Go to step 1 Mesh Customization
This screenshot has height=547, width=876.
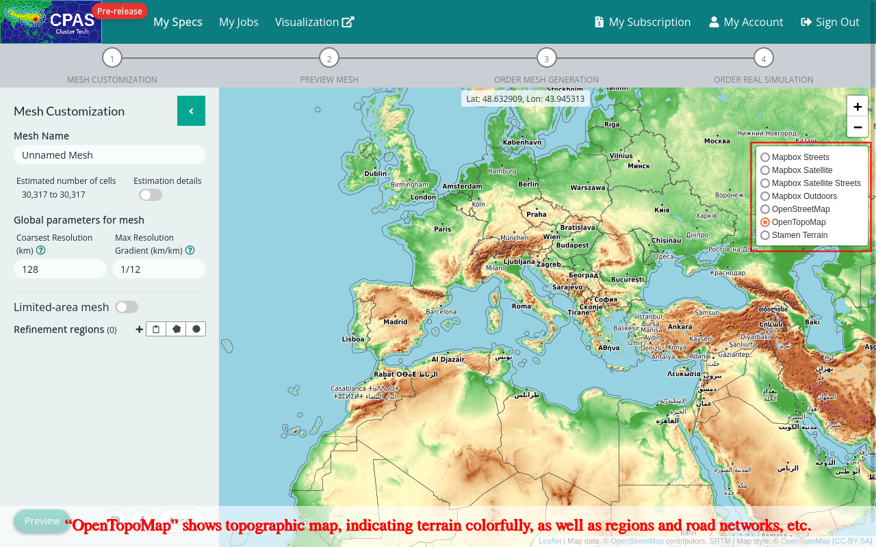112,58
